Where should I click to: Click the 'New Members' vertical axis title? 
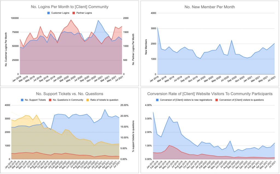tap(146, 47)
